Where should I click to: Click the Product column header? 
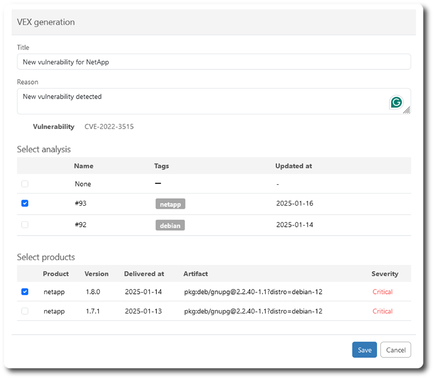point(56,274)
